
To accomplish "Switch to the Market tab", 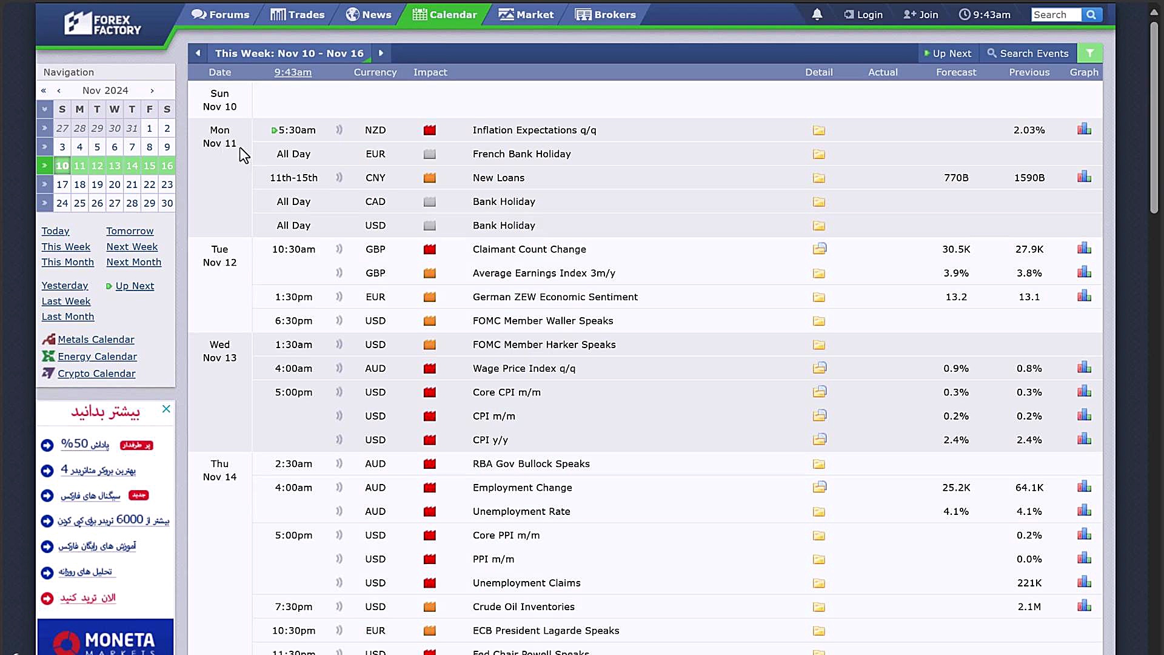I will [526, 15].
